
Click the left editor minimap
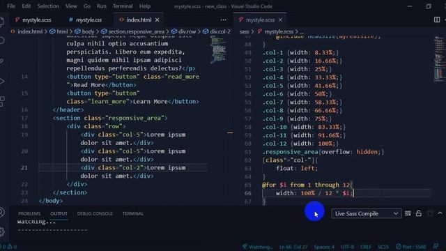[x=219, y=50]
